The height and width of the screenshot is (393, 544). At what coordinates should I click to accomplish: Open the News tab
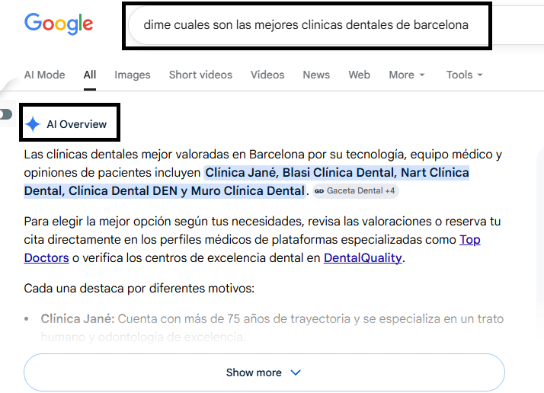pos(316,75)
